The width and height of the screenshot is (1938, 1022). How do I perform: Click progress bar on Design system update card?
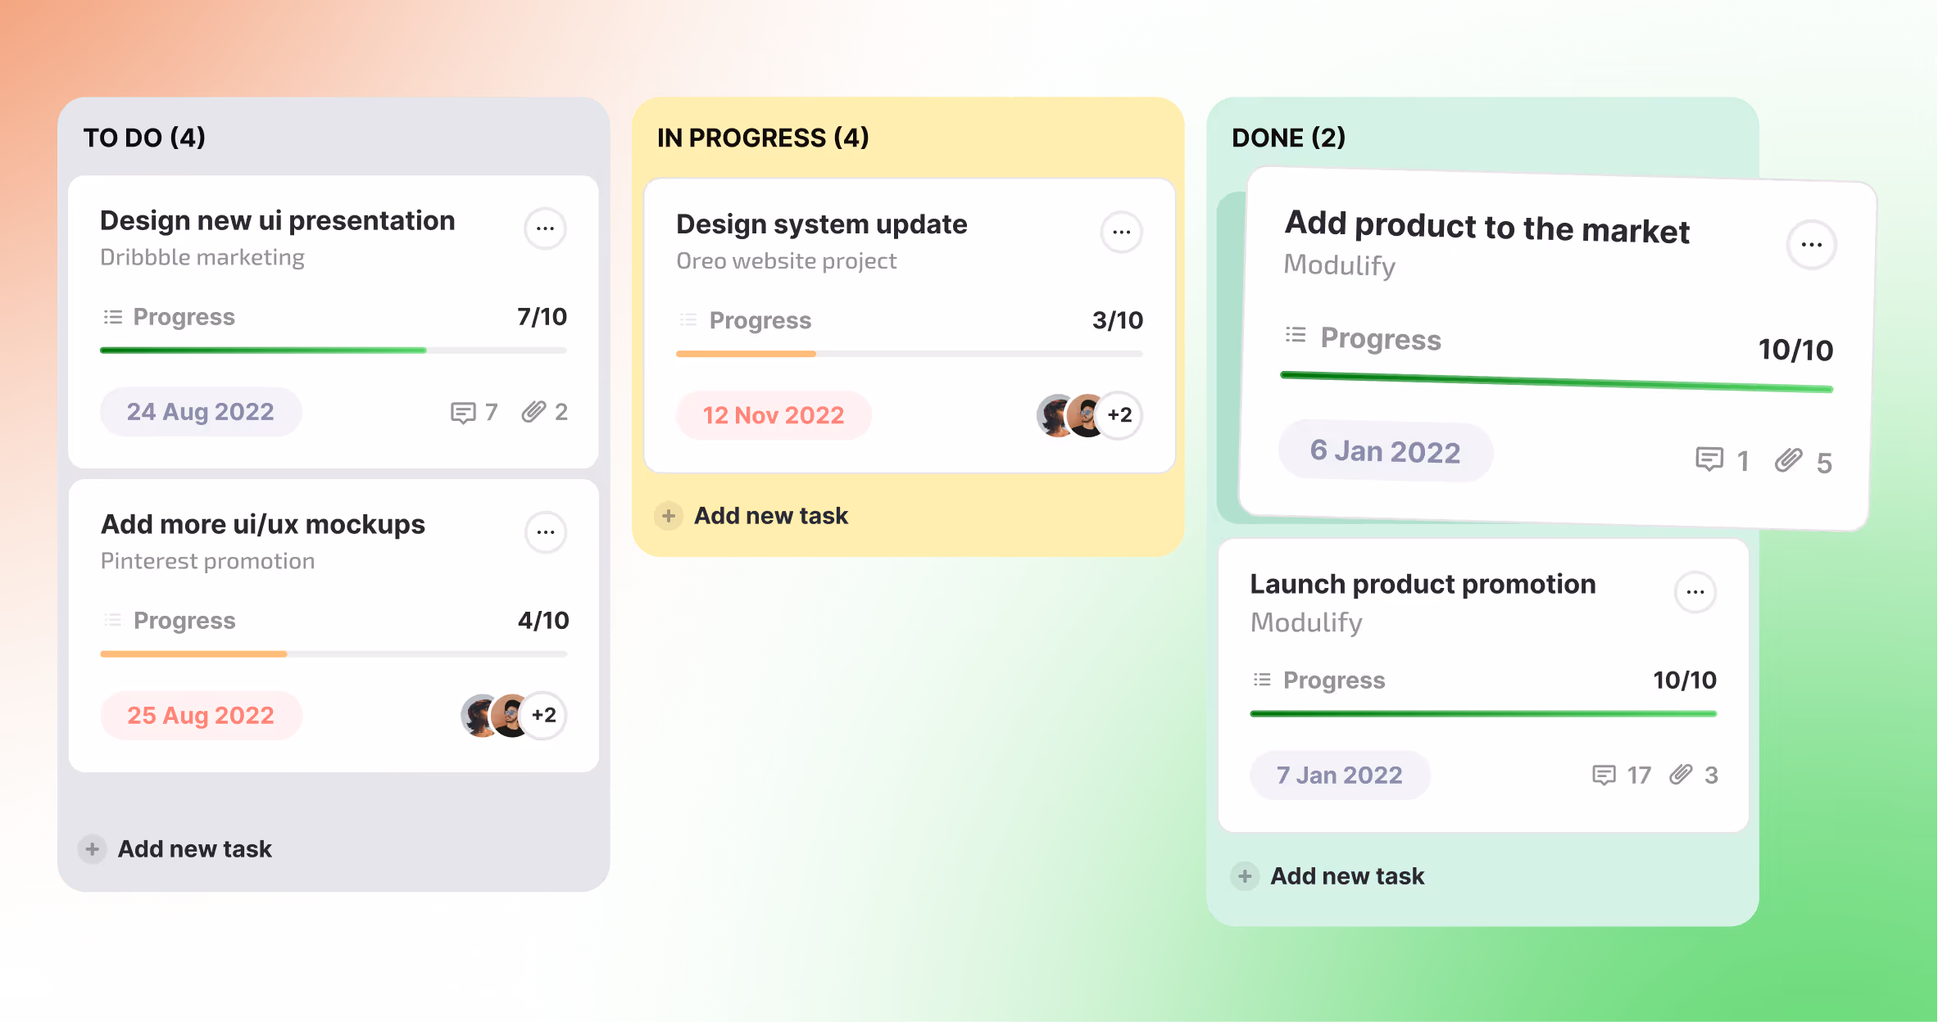(x=909, y=354)
